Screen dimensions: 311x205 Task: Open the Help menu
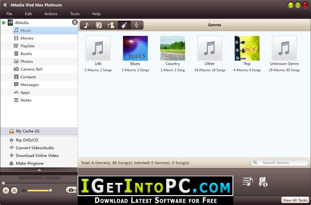click(96, 14)
